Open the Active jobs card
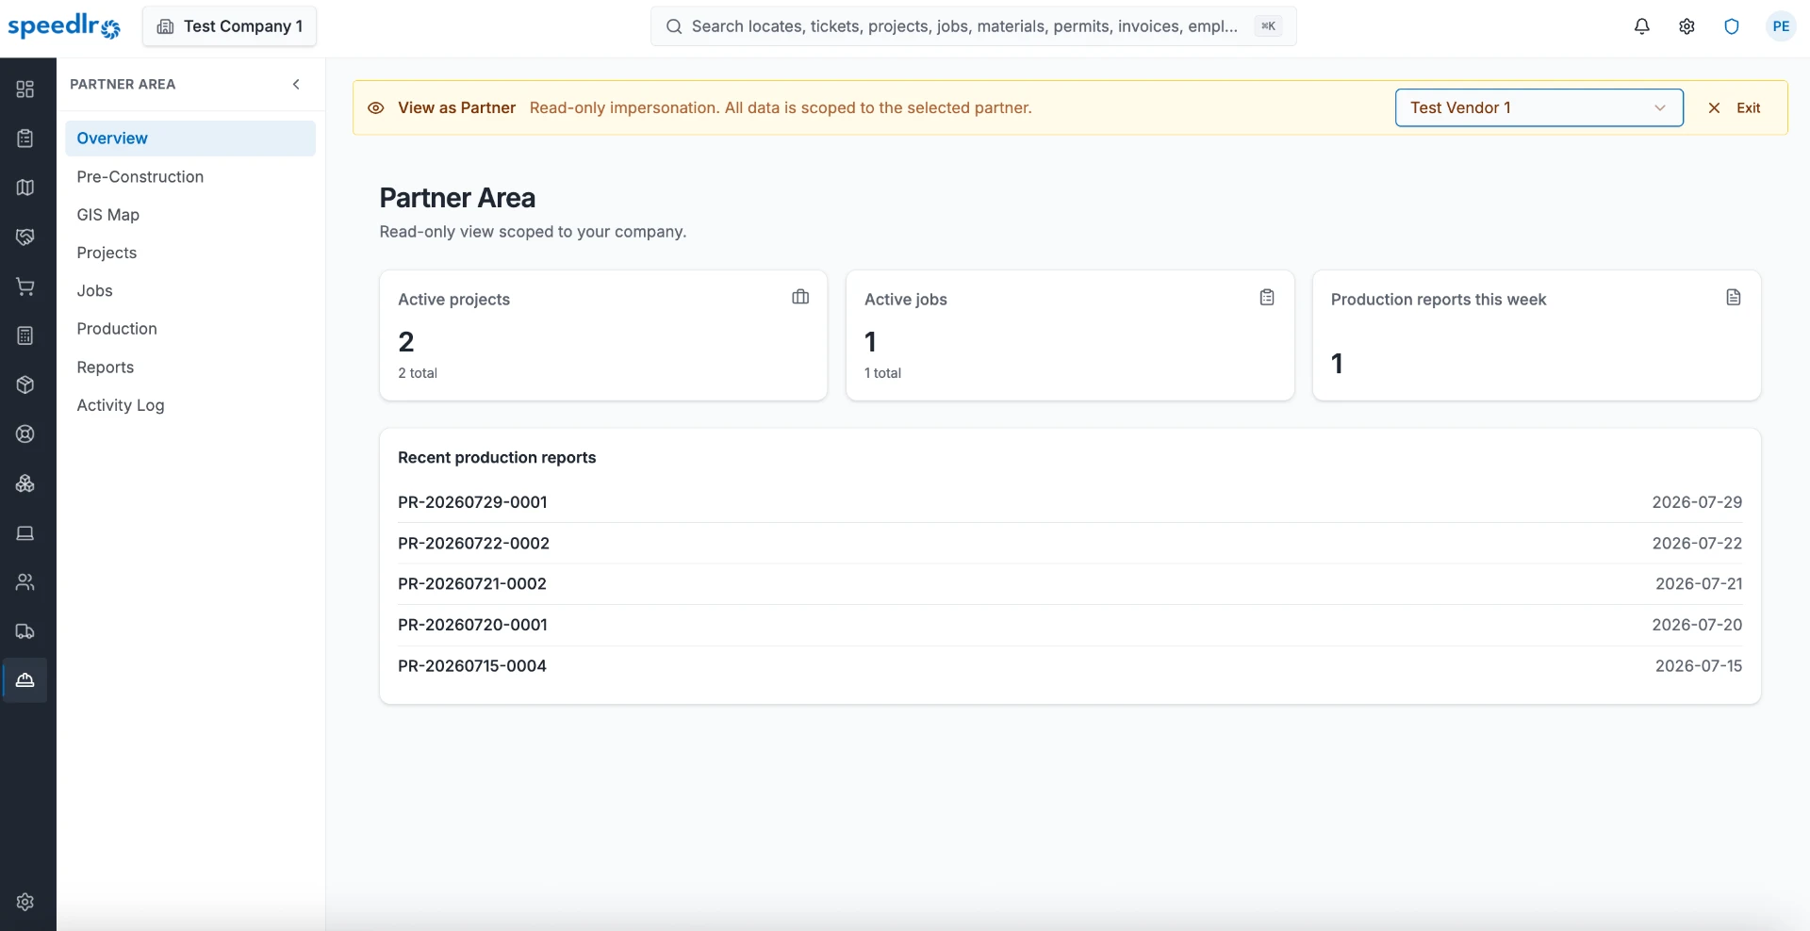Viewport: 1810px width, 931px height. pos(1070,335)
